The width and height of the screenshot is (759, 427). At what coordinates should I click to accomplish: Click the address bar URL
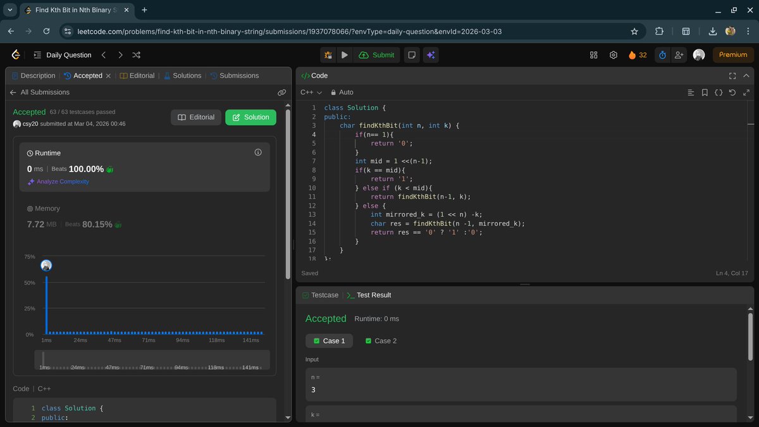coord(290,31)
